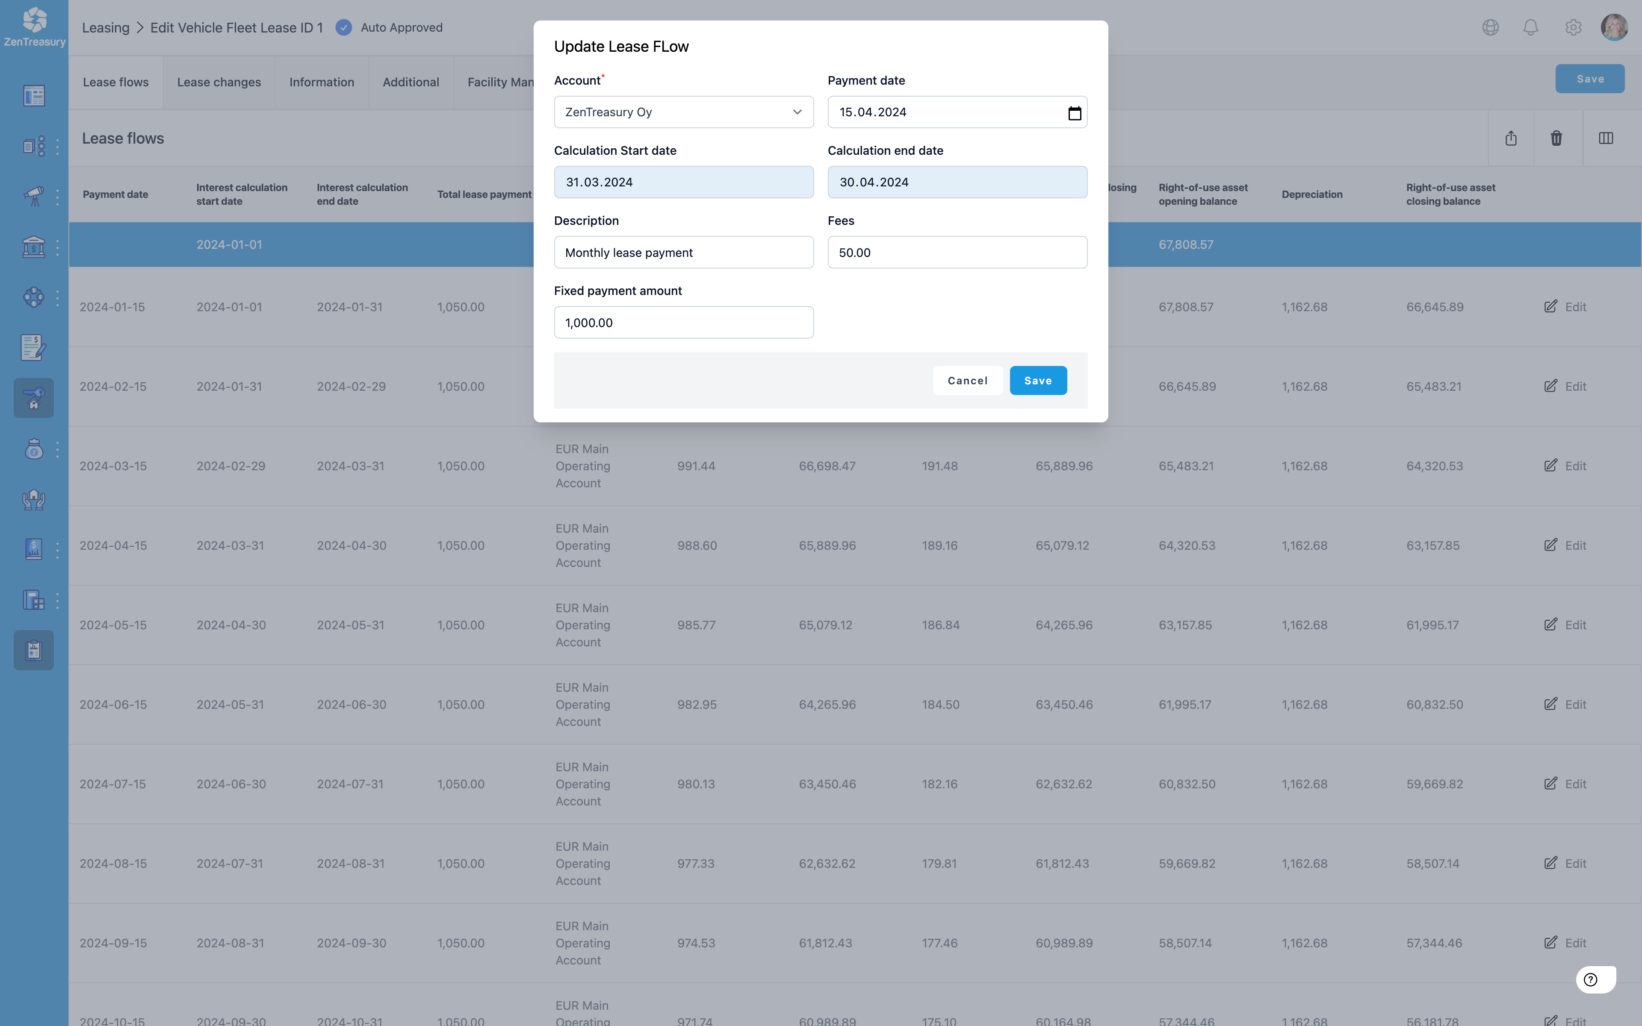Click the telescope forecast icon in sidebar
1642x1026 pixels.
point(33,196)
